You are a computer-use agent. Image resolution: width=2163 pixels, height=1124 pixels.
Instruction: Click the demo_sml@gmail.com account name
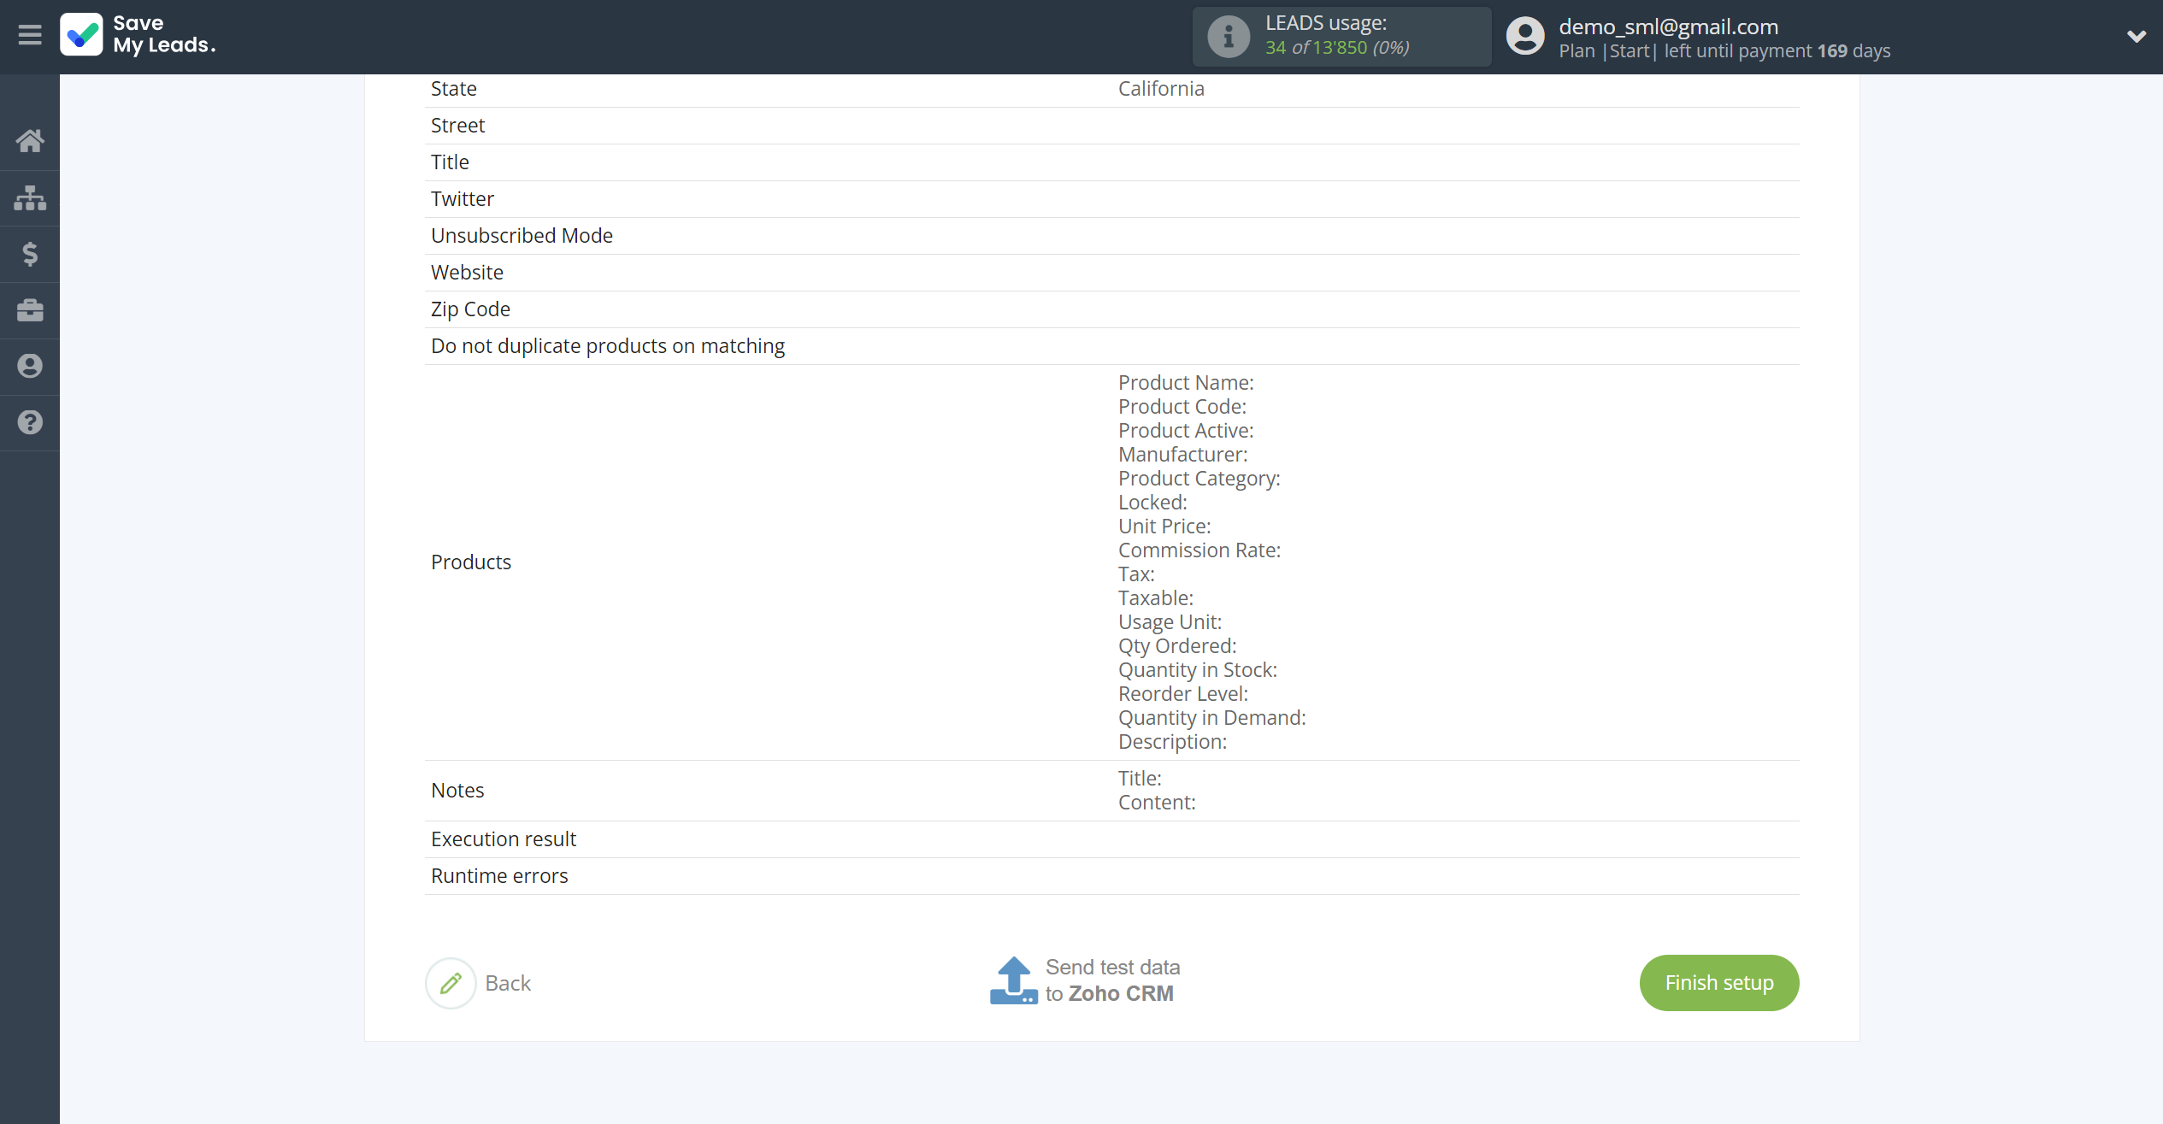pos(1668,26)
